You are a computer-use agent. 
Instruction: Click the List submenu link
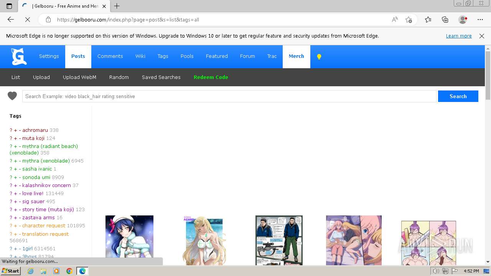pos(16,77)
